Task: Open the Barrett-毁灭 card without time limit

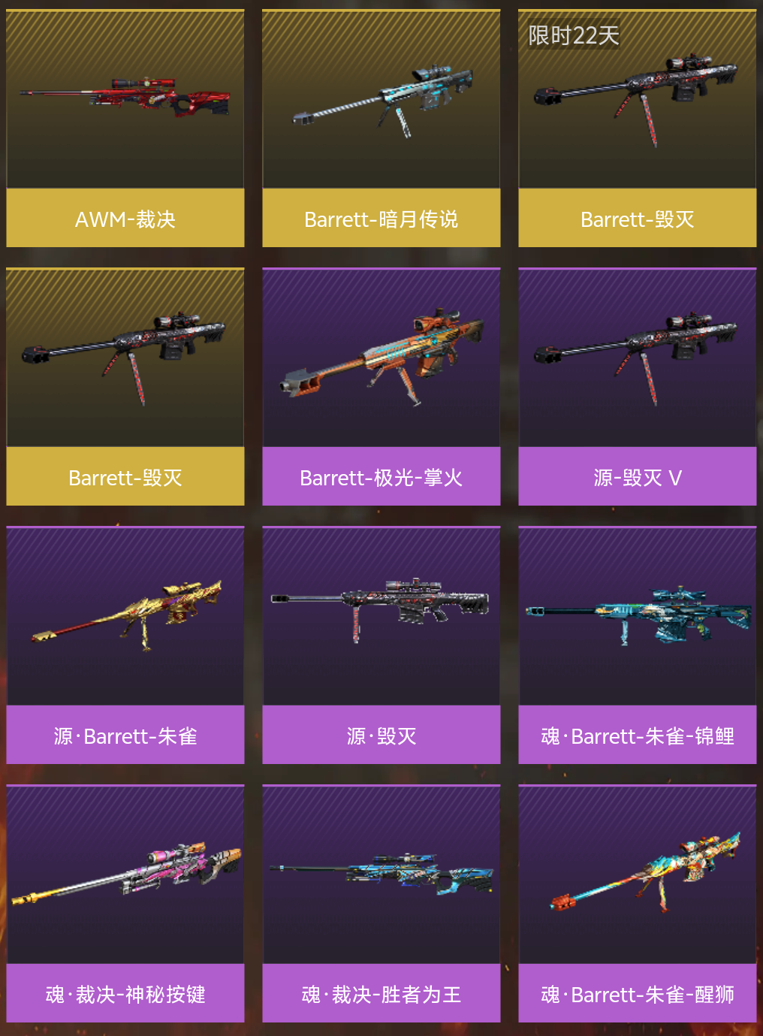Action: pyautogui.click(x=125, y=386)
